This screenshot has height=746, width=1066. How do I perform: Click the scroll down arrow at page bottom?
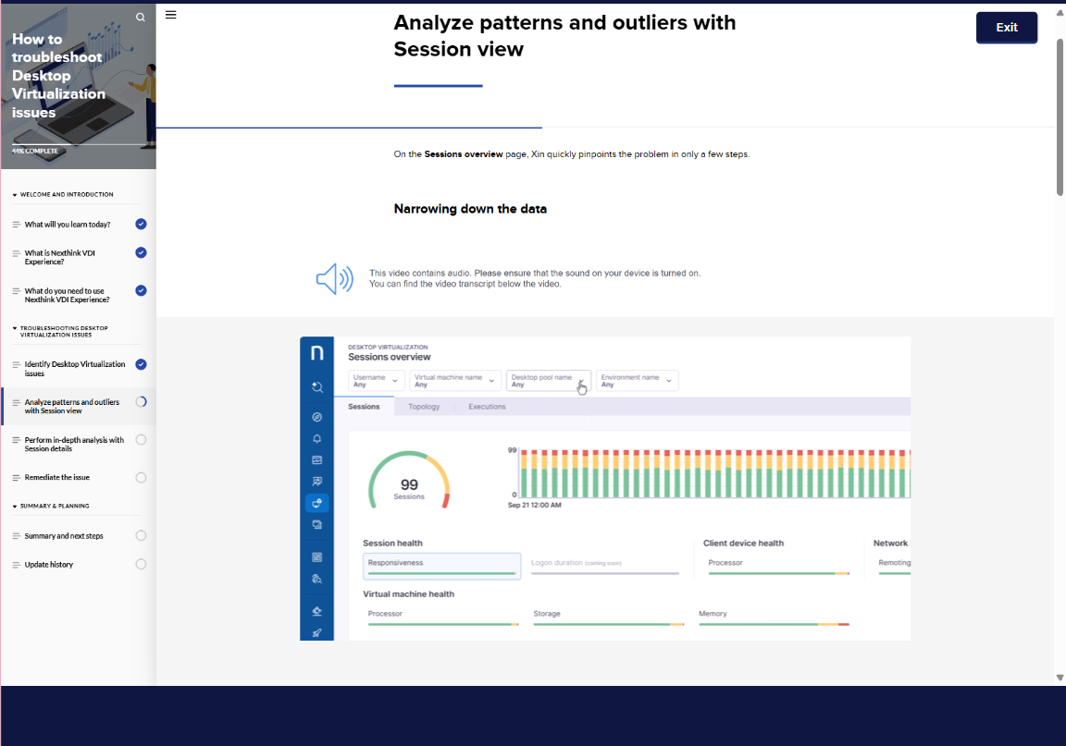click(x=1060, y=678)
